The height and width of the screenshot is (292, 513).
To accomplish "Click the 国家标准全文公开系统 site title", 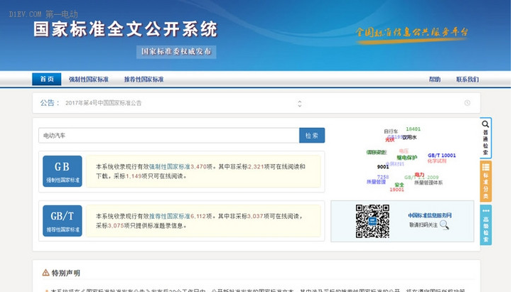I will [125, 29].
